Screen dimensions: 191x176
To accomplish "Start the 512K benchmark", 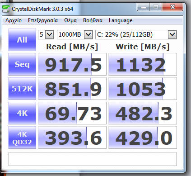I will [22, 89].
